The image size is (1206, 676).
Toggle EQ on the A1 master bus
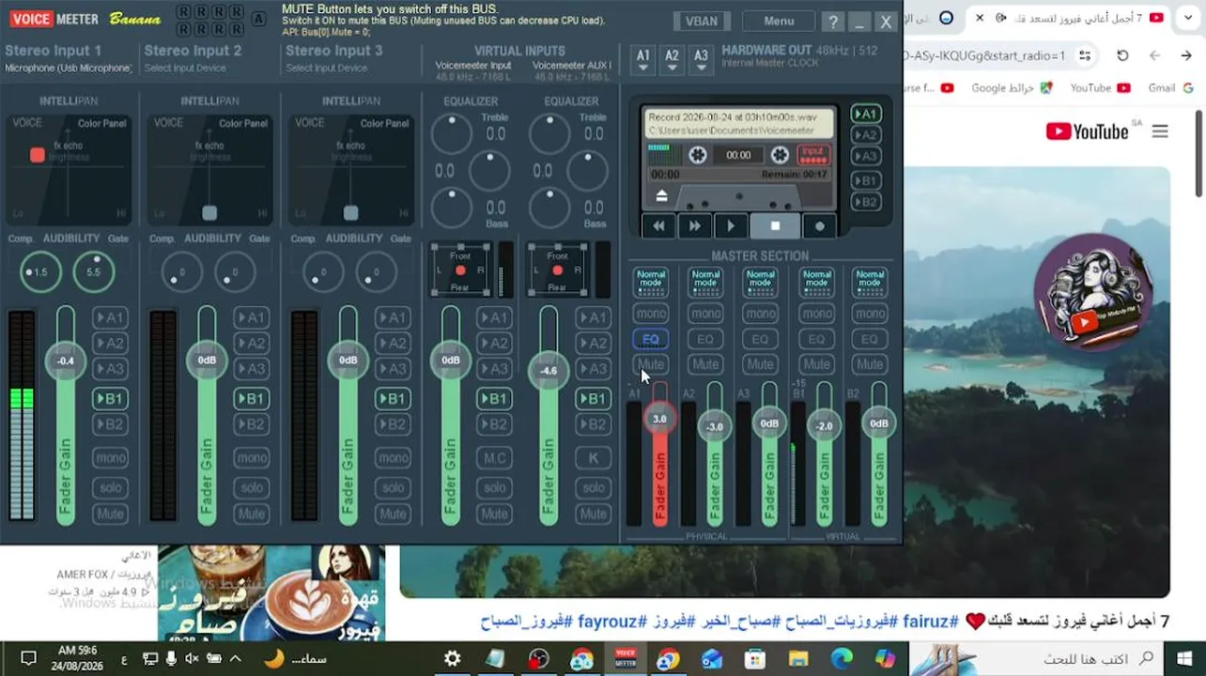coord(651,339)
